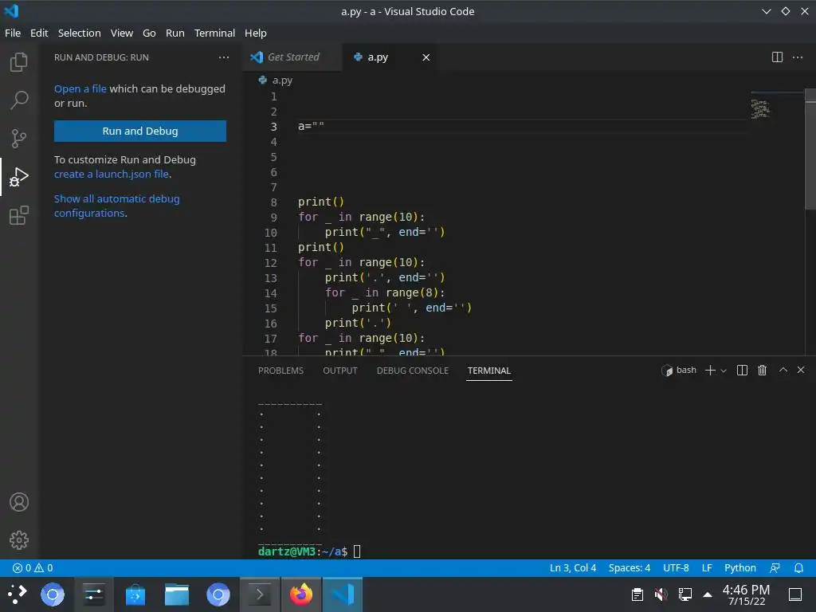Open the Accounts menu icon
The height and width of the screenshot is (612, 816).
coord(19,502)
